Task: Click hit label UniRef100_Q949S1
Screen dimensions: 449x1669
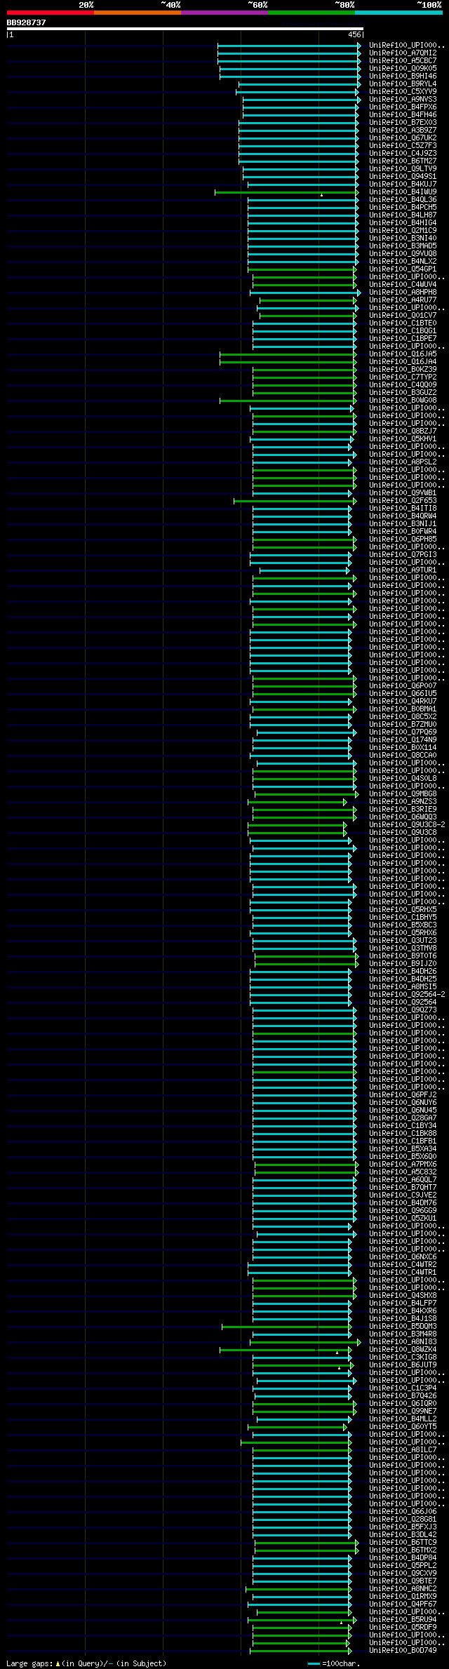Action: (403, 177)
